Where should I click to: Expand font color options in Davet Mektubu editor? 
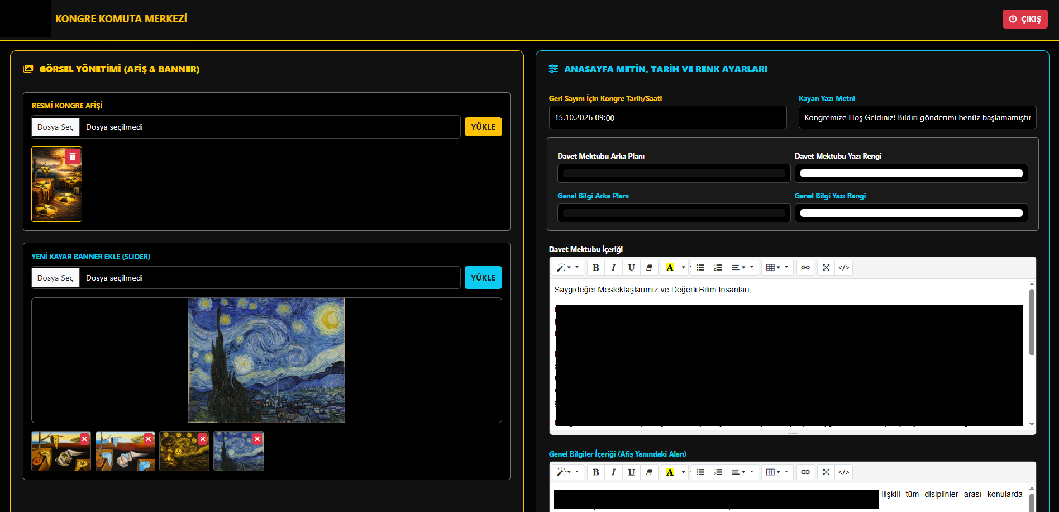click(683, 268)
